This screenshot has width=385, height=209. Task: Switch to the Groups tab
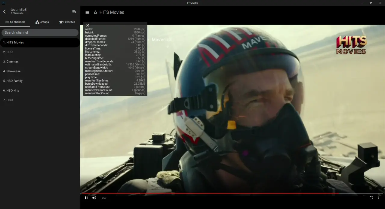pyautogui.click(x=42, y=22)
